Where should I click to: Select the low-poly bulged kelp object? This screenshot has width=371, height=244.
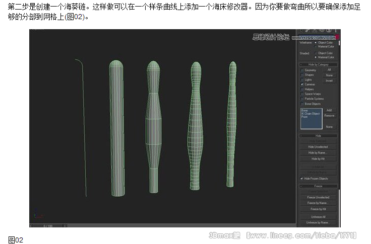click(154, 127)
